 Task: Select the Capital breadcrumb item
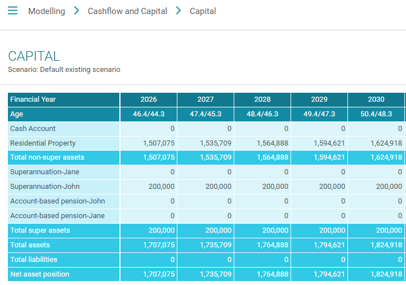tap(203, 11)
